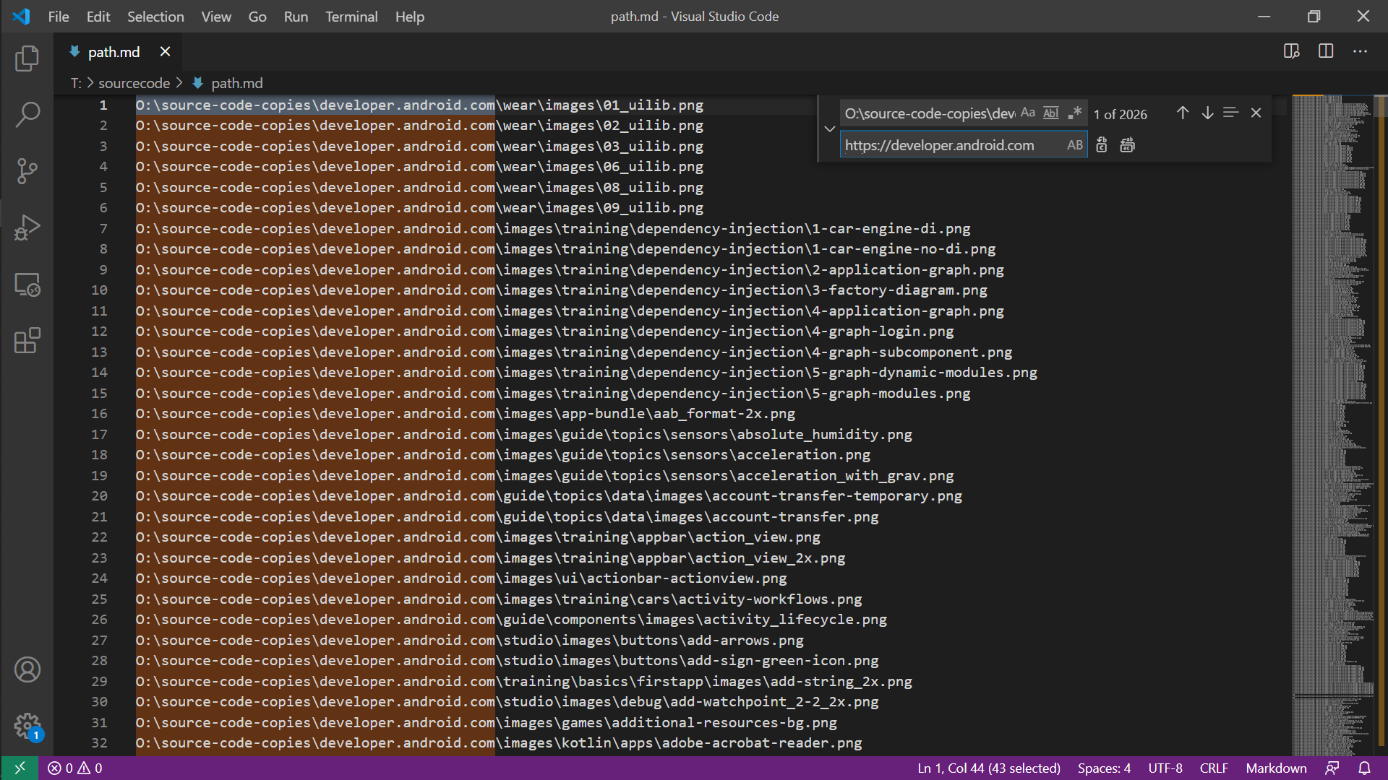Select the path.md editor tab
The width and height of the screenshot is (1388, 780).
[x=113, y=52]
